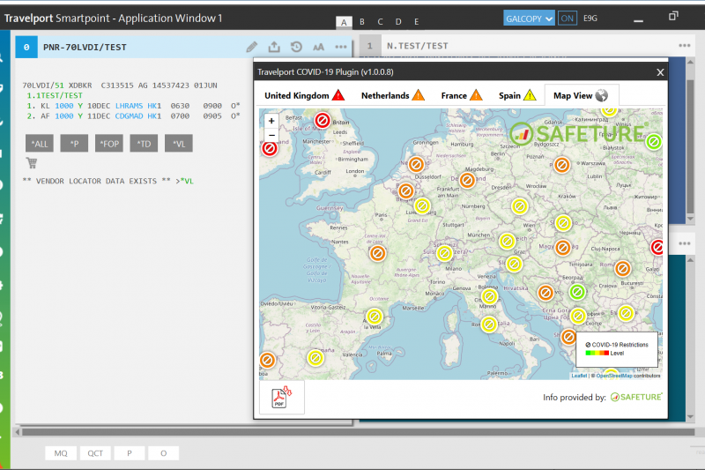
Task: Switch to the Netherlands tab
Action: pos(392,95)
